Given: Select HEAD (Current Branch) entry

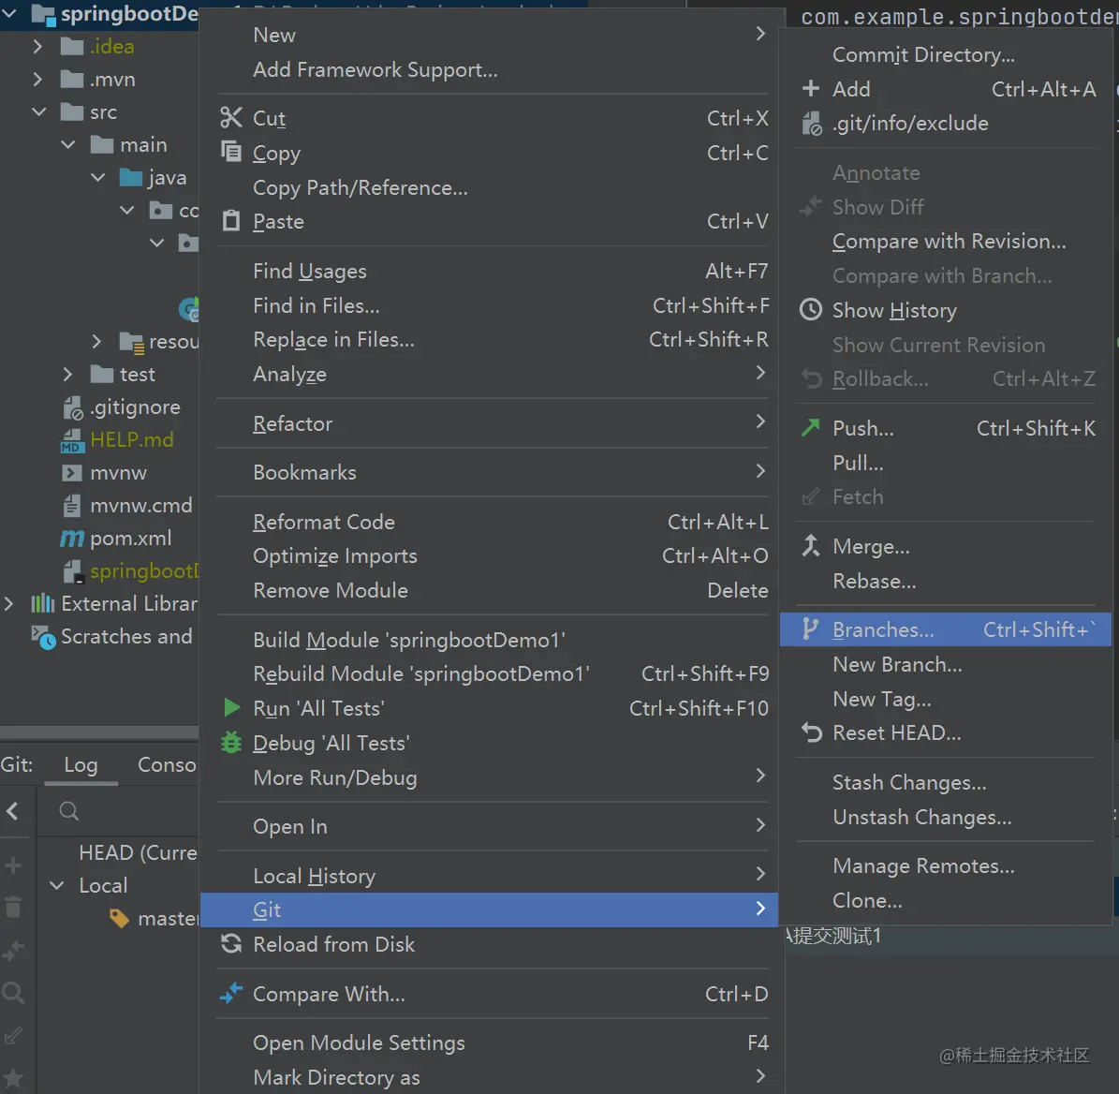Looking at the screenshot, I should 138,852.
